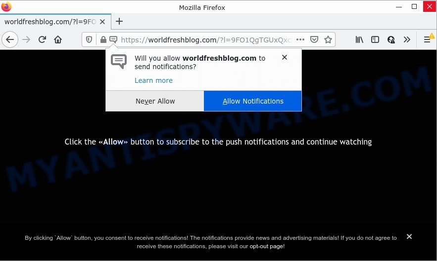Open a new tab
437x261 pixels.
coord(119,21)
